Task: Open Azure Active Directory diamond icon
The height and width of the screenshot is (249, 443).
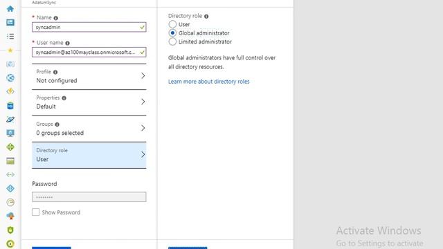Action: pos(10,188)
